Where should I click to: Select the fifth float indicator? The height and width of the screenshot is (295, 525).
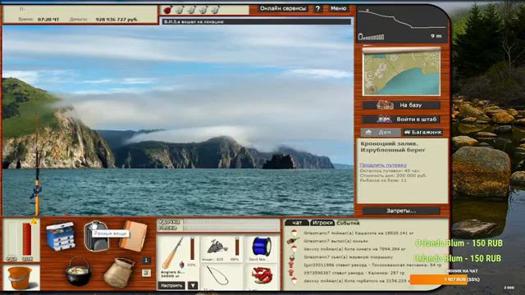pos(215,10)
